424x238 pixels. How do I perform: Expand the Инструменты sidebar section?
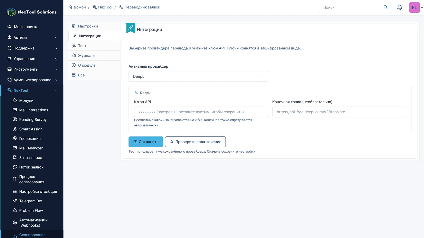point(32,69)
